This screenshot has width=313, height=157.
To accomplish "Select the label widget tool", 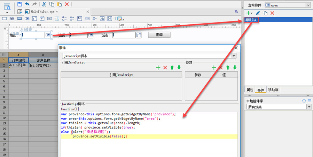I will pos(12,19).
